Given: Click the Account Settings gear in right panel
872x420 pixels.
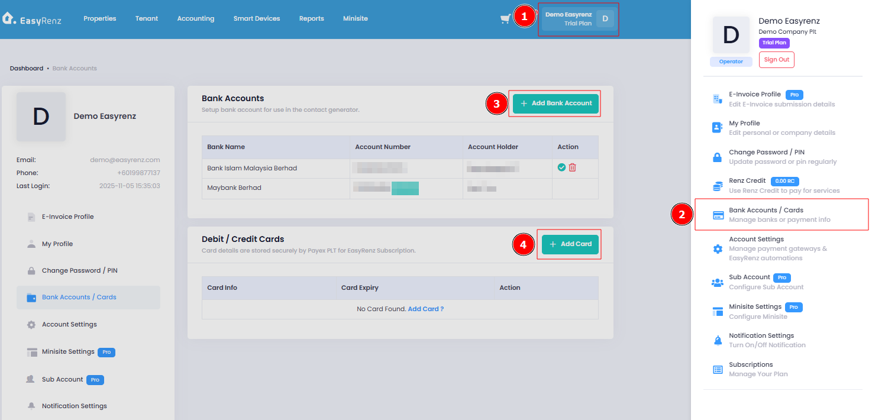Looking at the screenshot, I should pyautogui.click(x=718, y=249).
